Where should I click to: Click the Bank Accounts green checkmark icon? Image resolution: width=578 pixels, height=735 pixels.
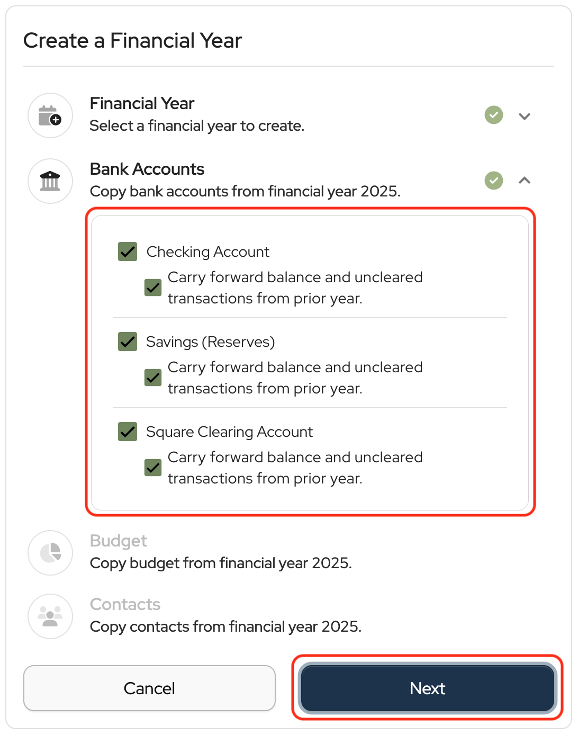click(493, 181)
